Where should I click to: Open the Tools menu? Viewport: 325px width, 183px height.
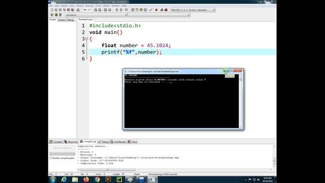[x=98, y=6]
